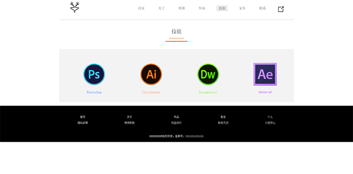
Task: Open 介绍中心 footer link
Action: coord(270,123)
